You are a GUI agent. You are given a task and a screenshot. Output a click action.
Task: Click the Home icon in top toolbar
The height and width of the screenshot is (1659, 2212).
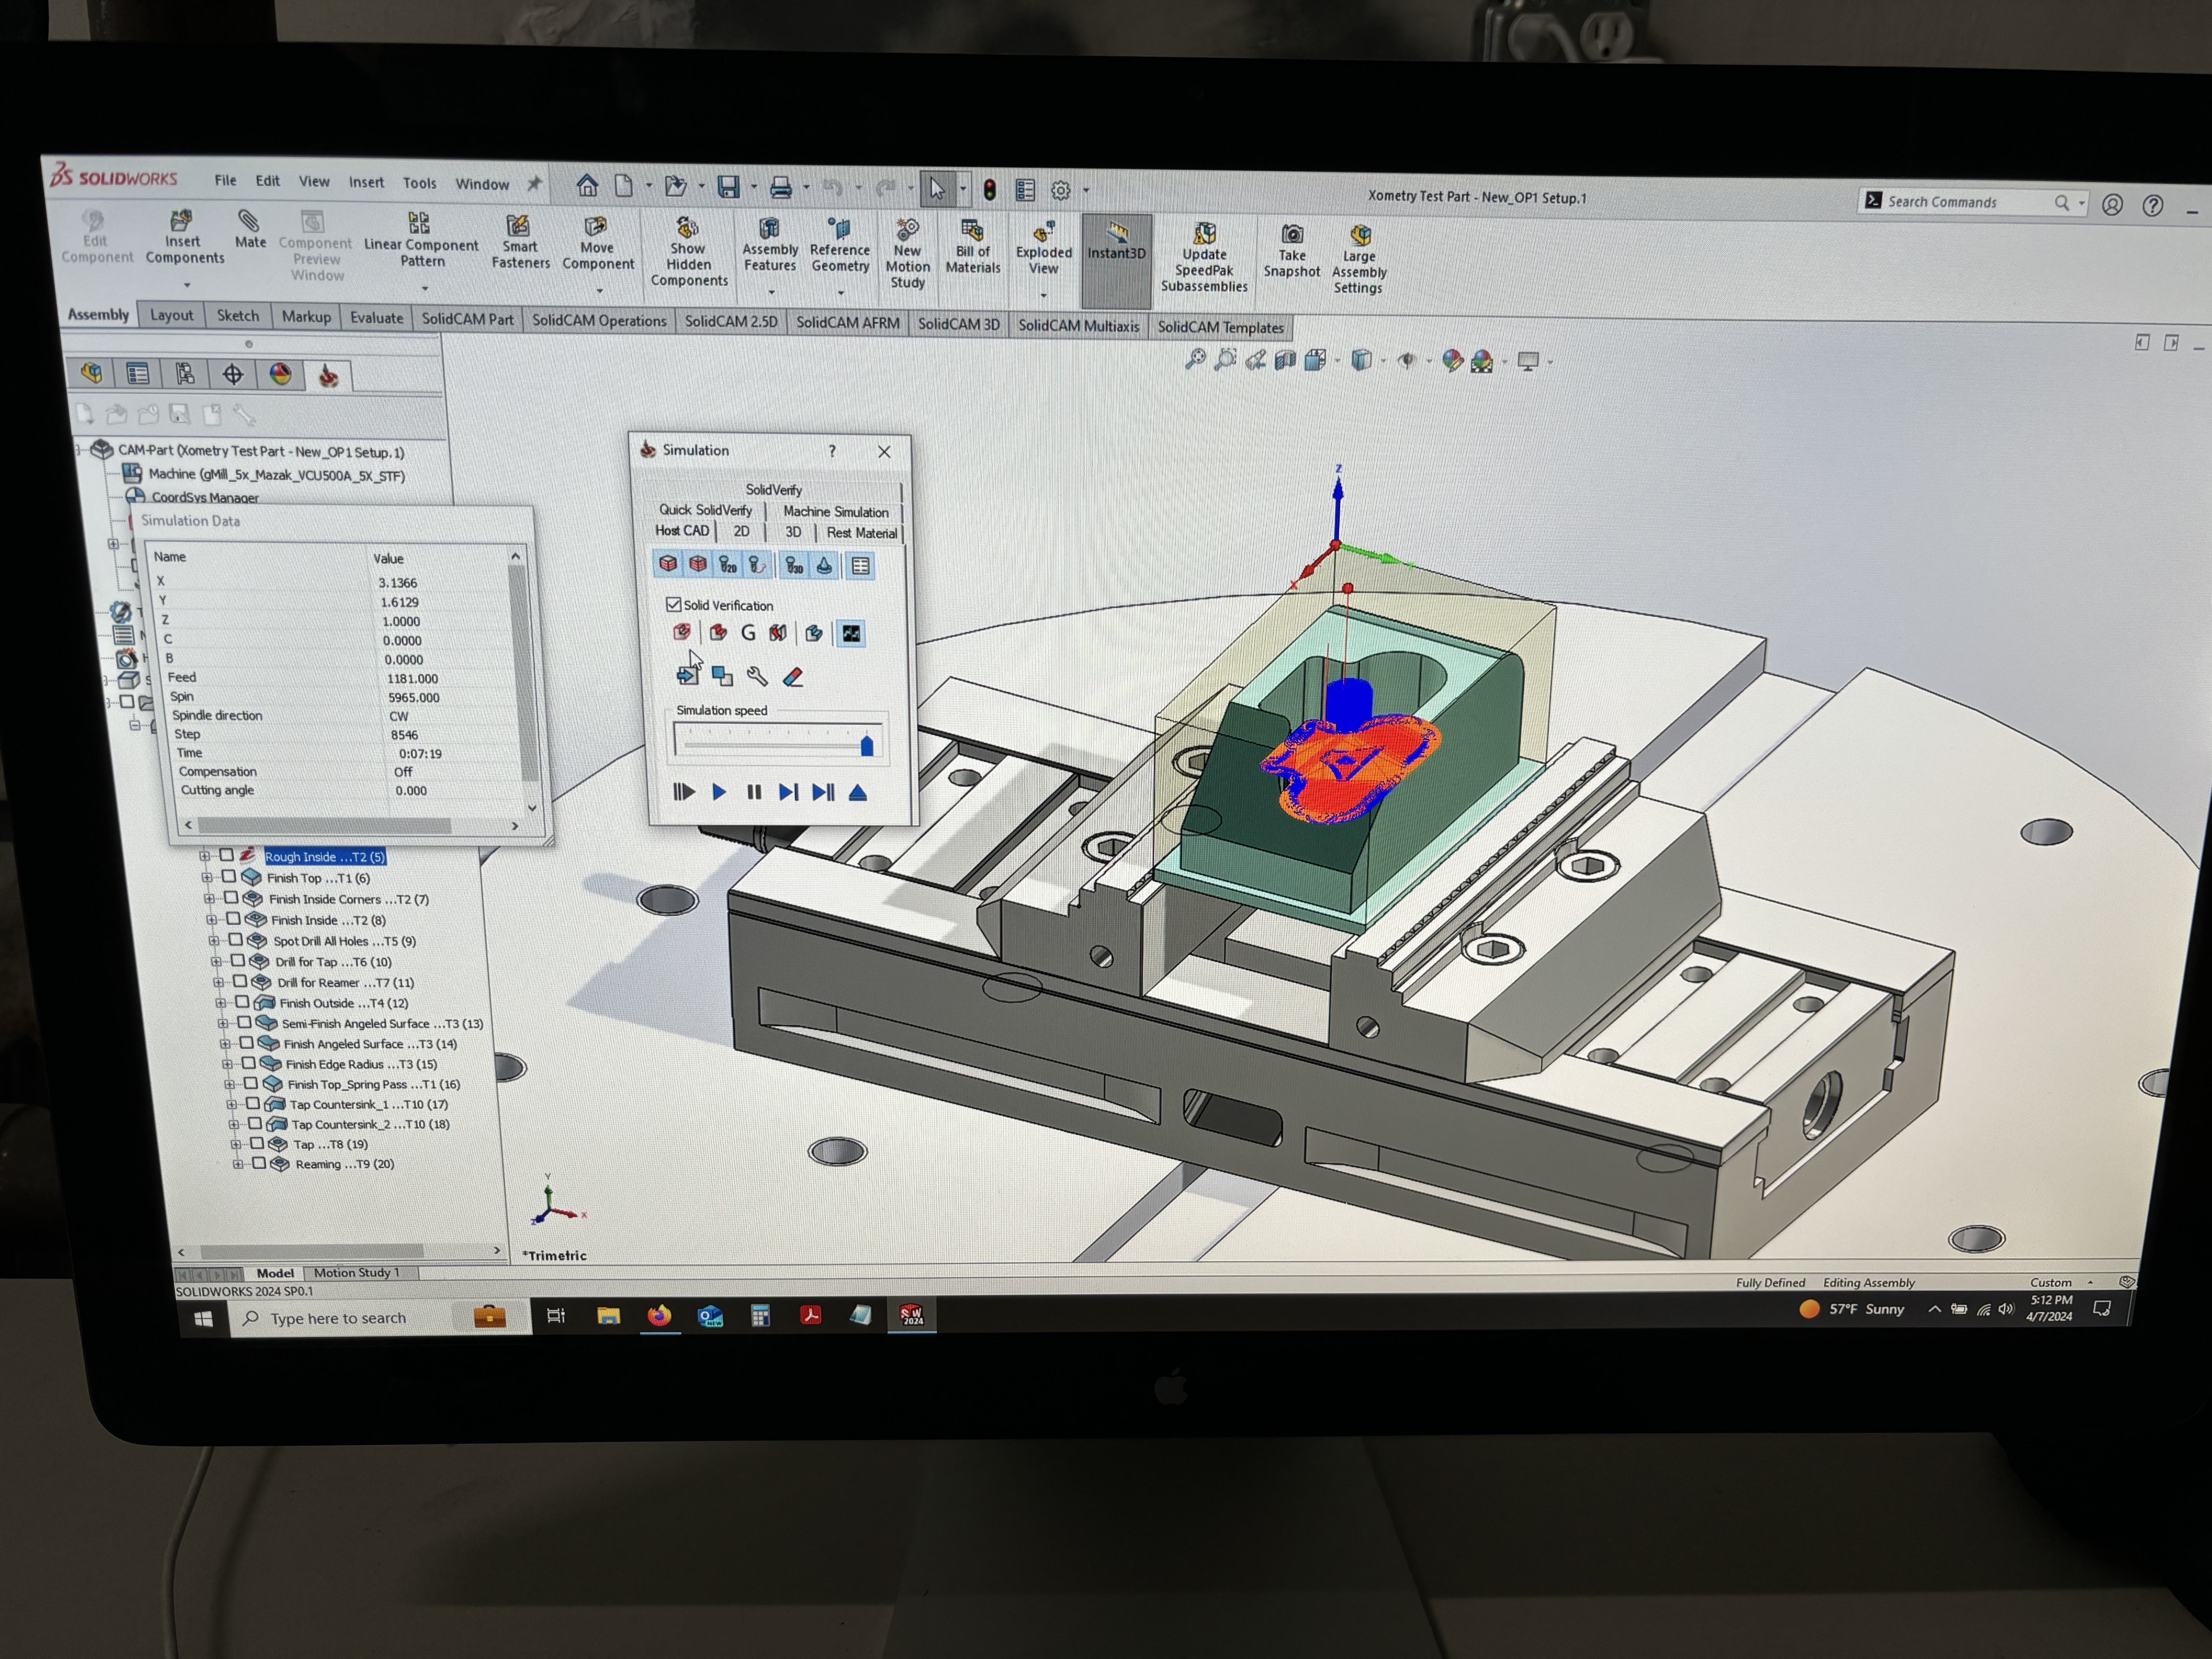[587, 185]
